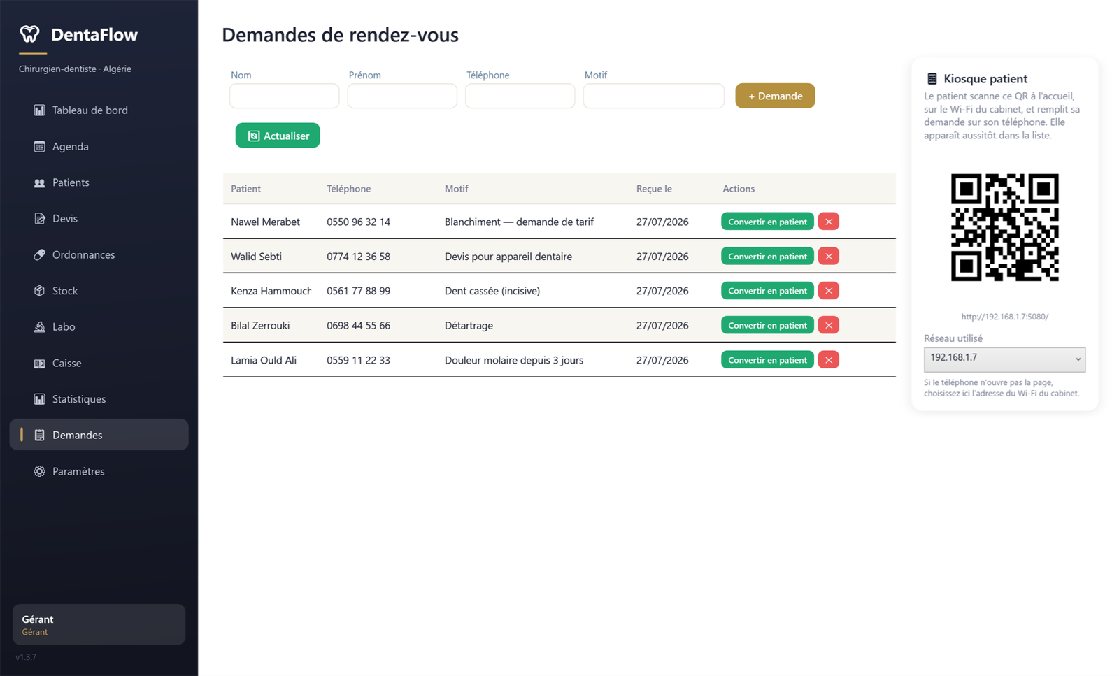Viewport: 1119px width, 676px height.
Task: Click the Ordonnances pill icon
Action: (39, 255)
